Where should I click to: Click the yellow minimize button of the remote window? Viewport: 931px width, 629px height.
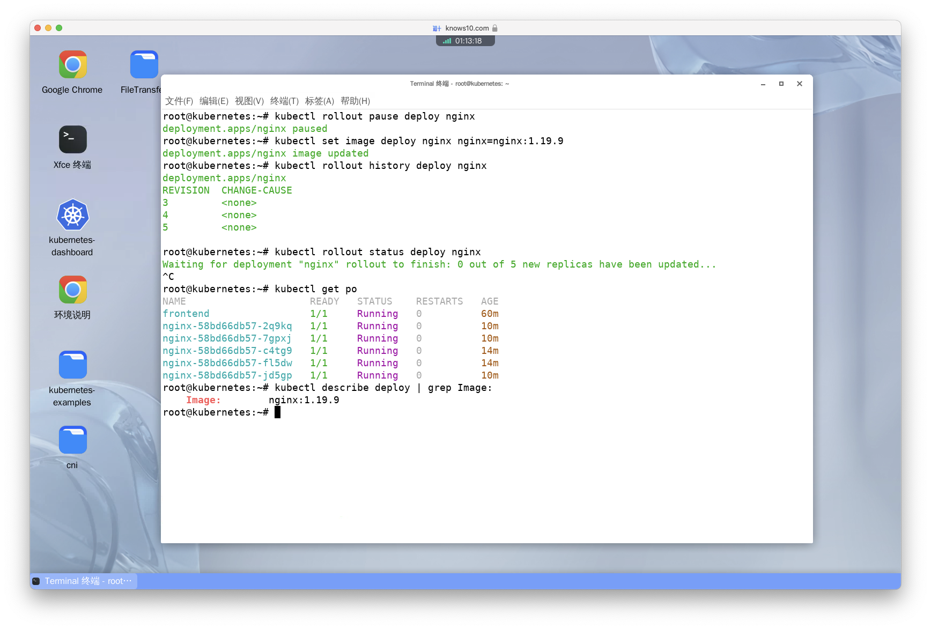(48, 28)
